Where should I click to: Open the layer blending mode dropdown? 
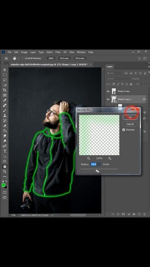pyautogui.click(x=118, y=79)
